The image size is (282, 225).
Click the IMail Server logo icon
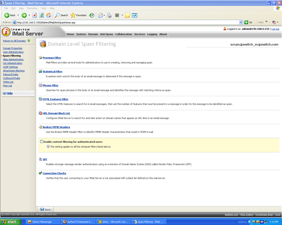tap(6, 32)
